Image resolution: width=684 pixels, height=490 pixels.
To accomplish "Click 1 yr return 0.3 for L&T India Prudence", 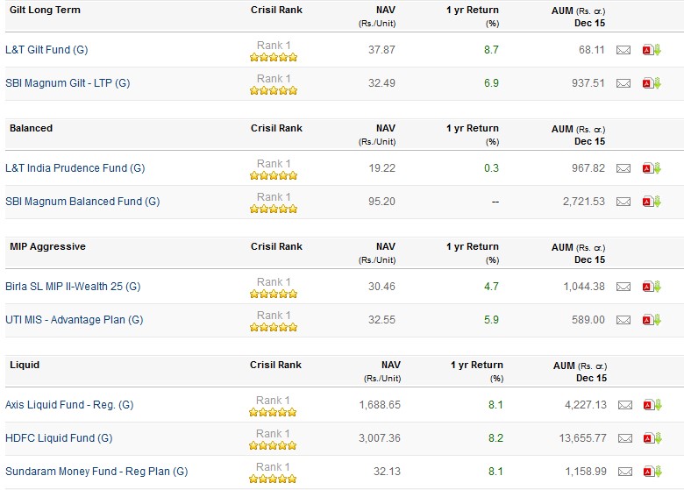I will (491, 167).
